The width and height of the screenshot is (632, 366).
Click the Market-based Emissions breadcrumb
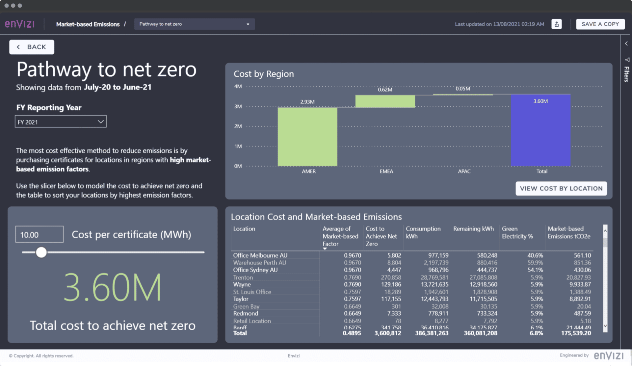tap(88, 24)
